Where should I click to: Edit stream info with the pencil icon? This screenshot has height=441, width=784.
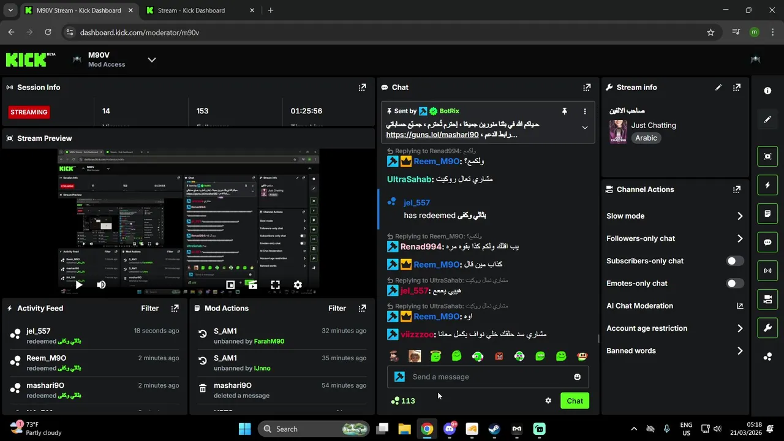(718, 88)
